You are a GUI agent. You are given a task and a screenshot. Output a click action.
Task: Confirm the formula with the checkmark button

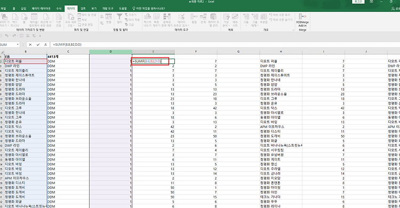(38, 45)
